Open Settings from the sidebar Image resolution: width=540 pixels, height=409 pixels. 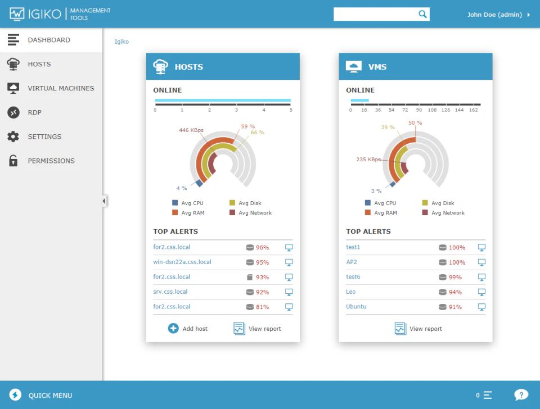(44, 137)
